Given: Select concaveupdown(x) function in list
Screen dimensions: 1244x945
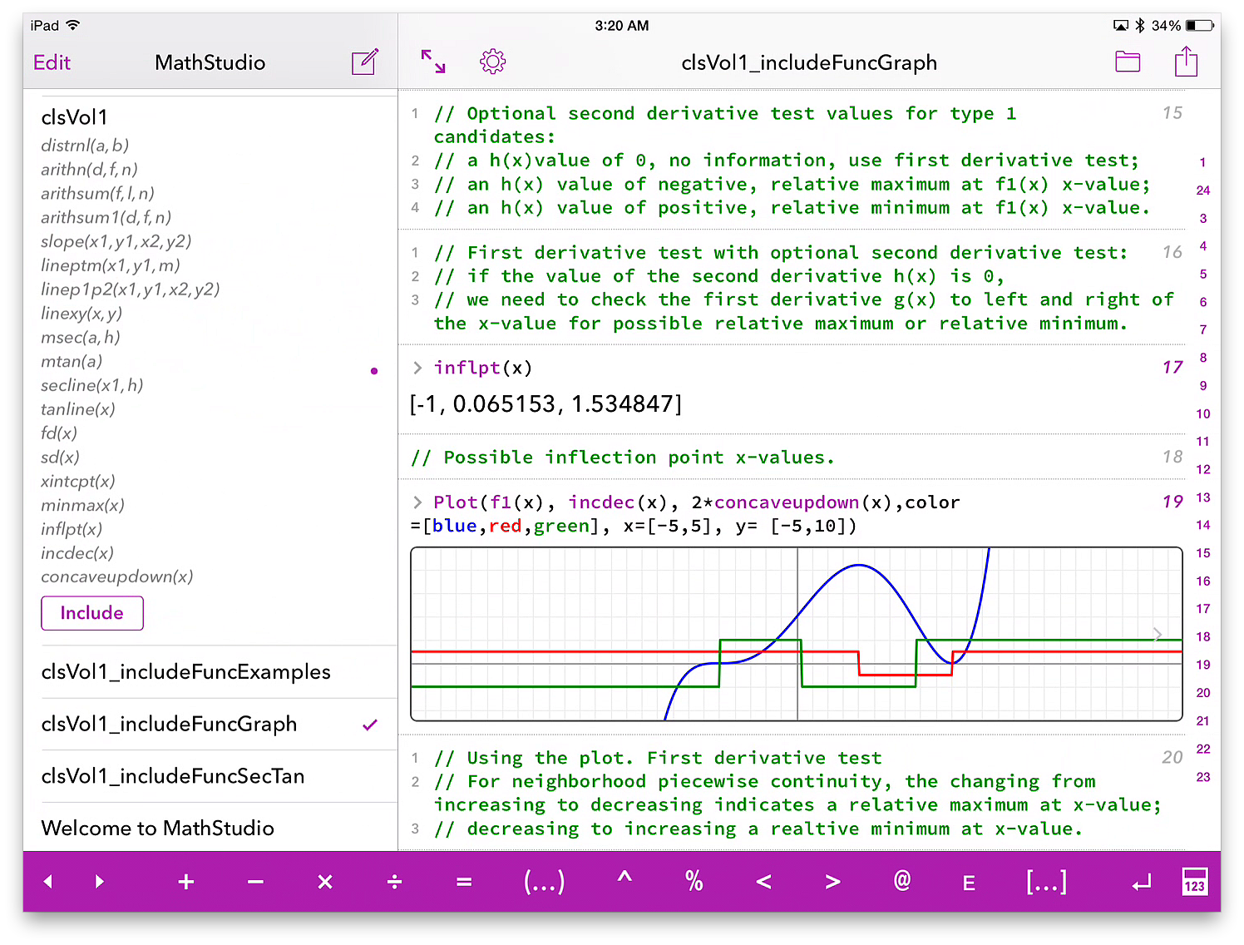Looking at the screenshot, I should tap(117, 577).
